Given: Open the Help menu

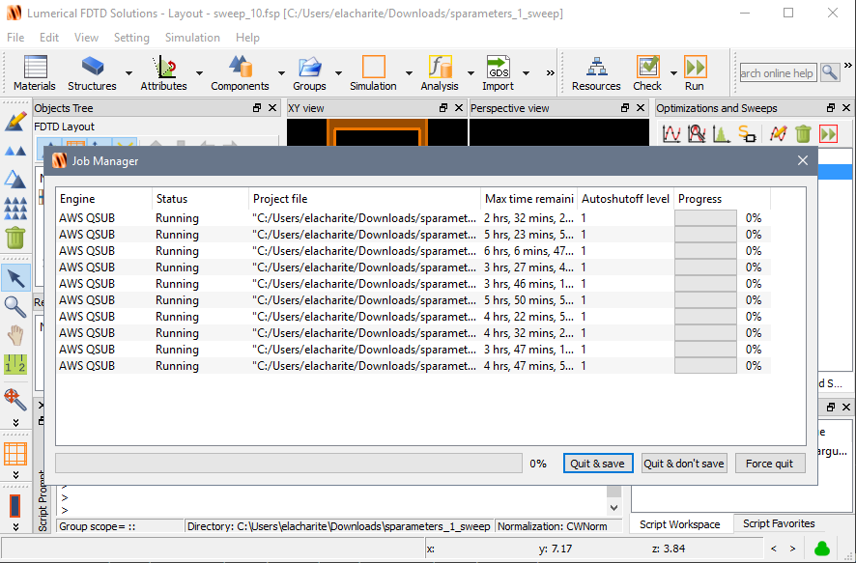Looking at the screenshot, I should pos(248,38).
